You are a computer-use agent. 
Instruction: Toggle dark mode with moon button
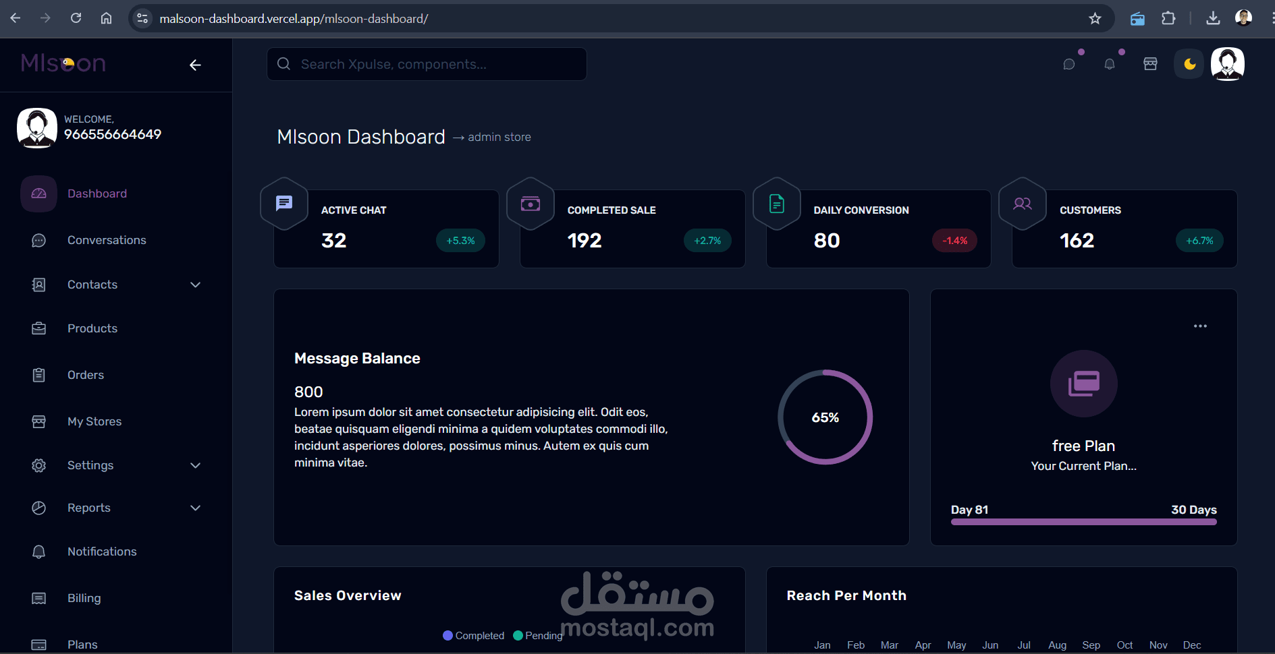(x=1189, y=64)
